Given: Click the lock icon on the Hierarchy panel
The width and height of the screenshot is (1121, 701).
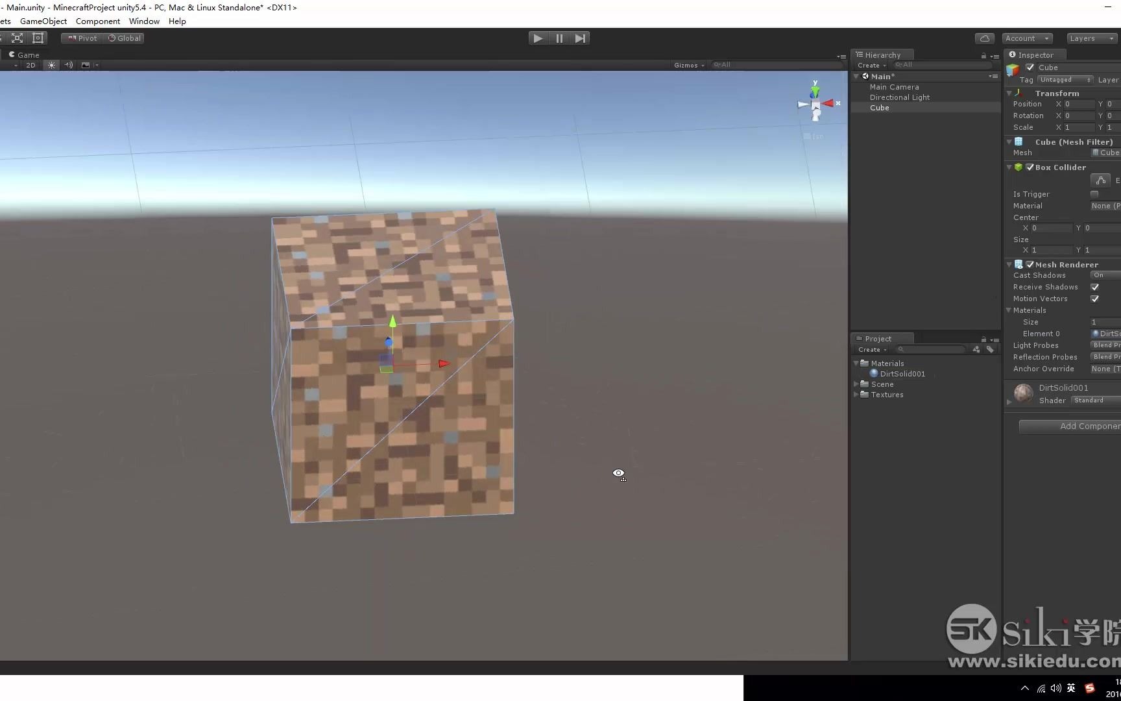Looking at the screenshot, I should click(x=982, y=55).
